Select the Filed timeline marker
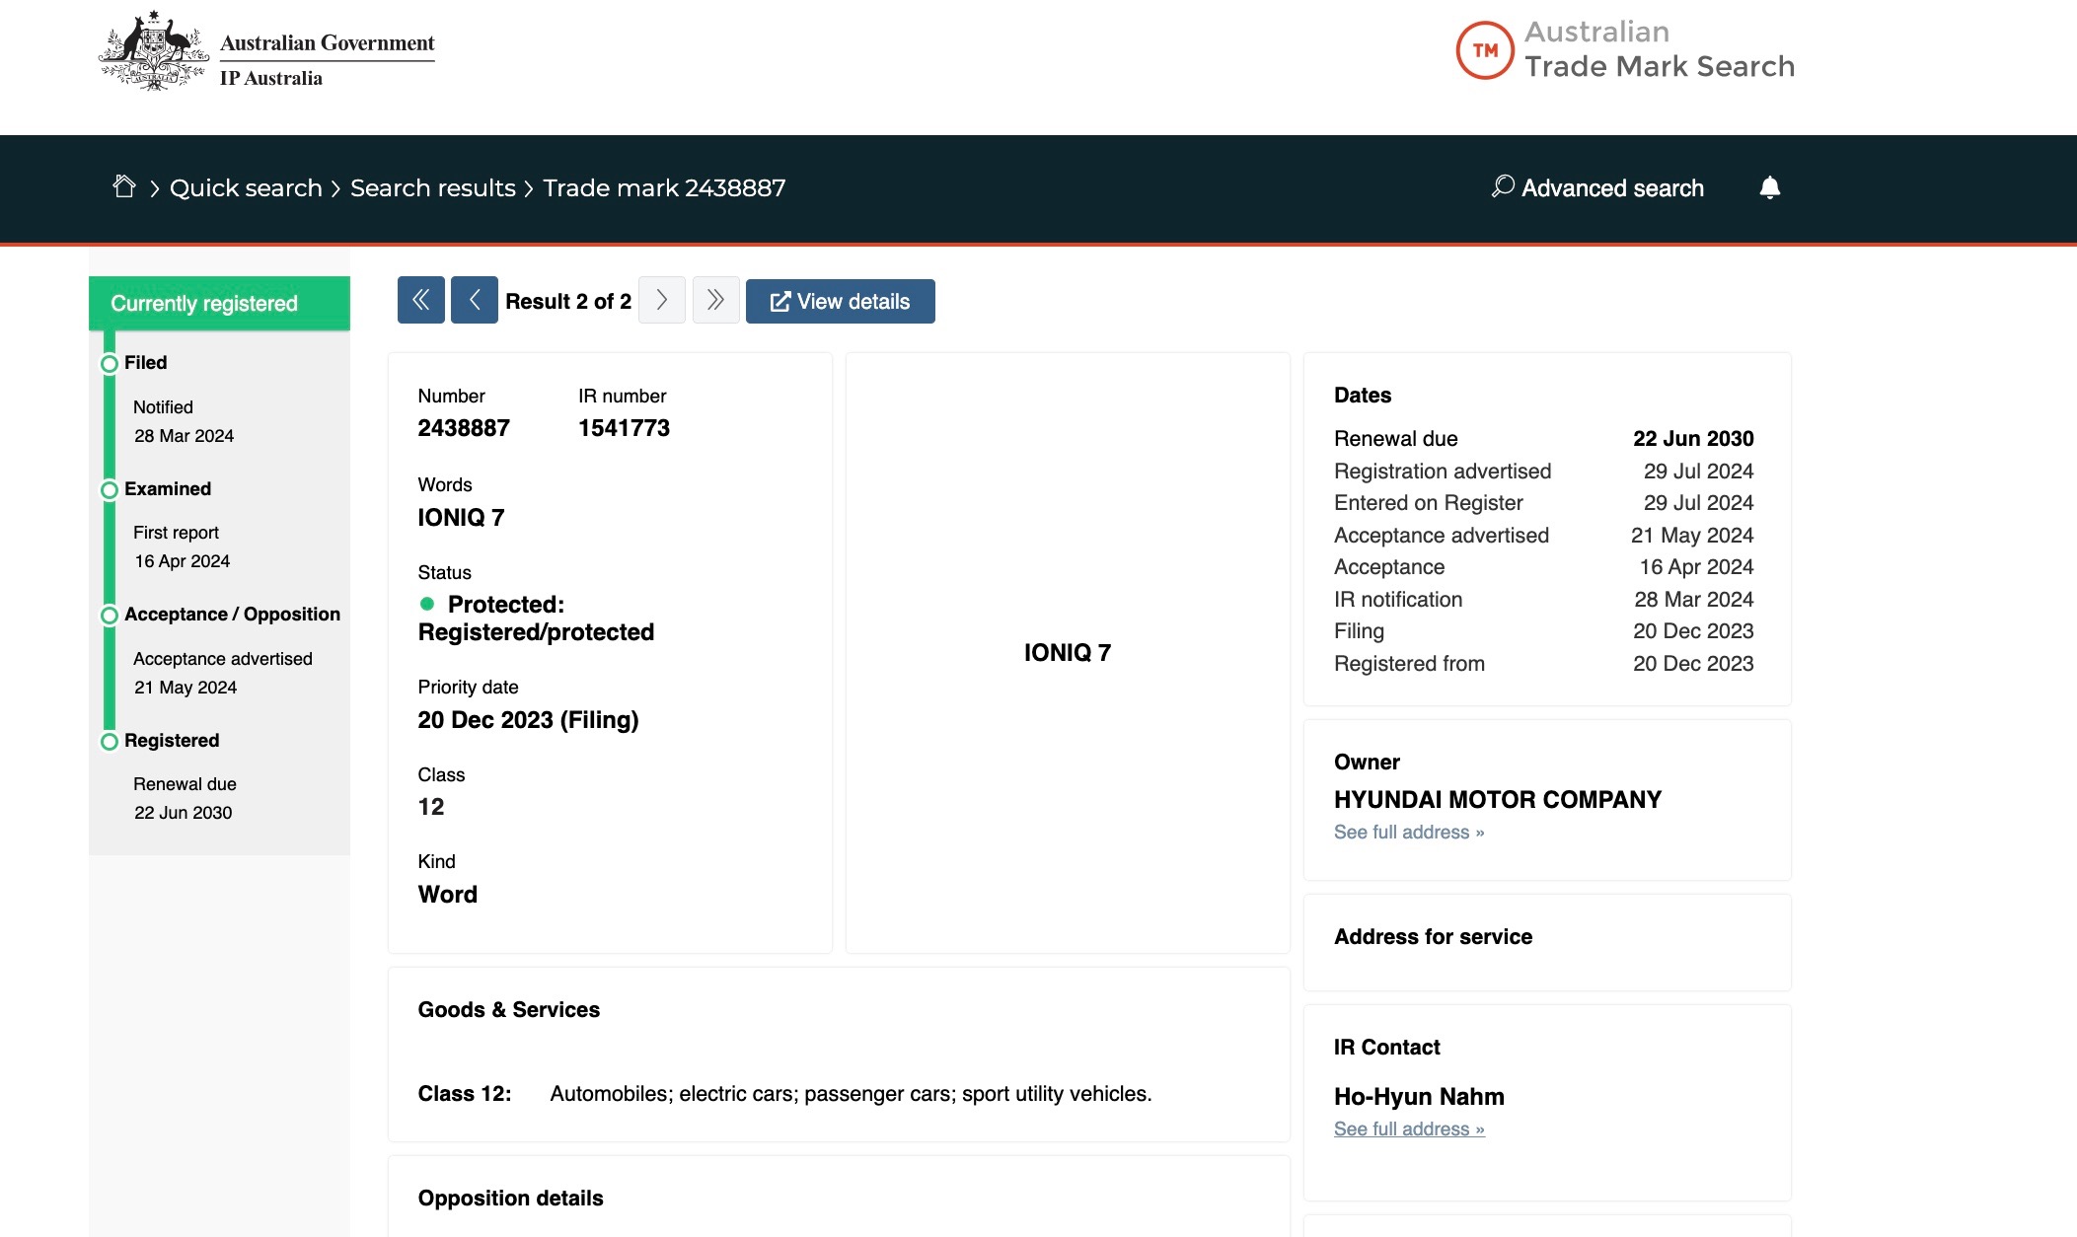Image resolution: width=2077 pixels, height=1237 pixels. pos(110,363)
